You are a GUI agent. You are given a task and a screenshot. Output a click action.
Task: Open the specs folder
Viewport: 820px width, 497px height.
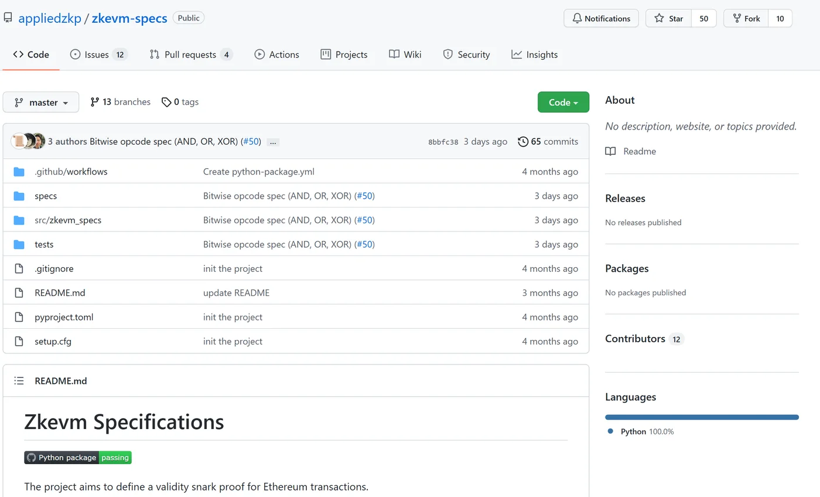pyautogui.click(x=46, y=196)
